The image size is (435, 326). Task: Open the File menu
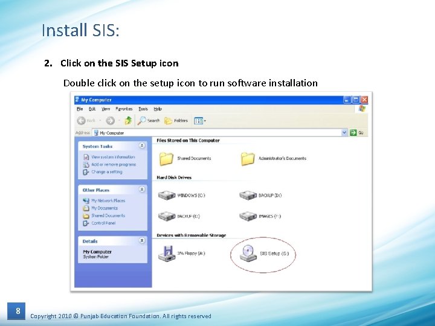(x=80, y=109)
